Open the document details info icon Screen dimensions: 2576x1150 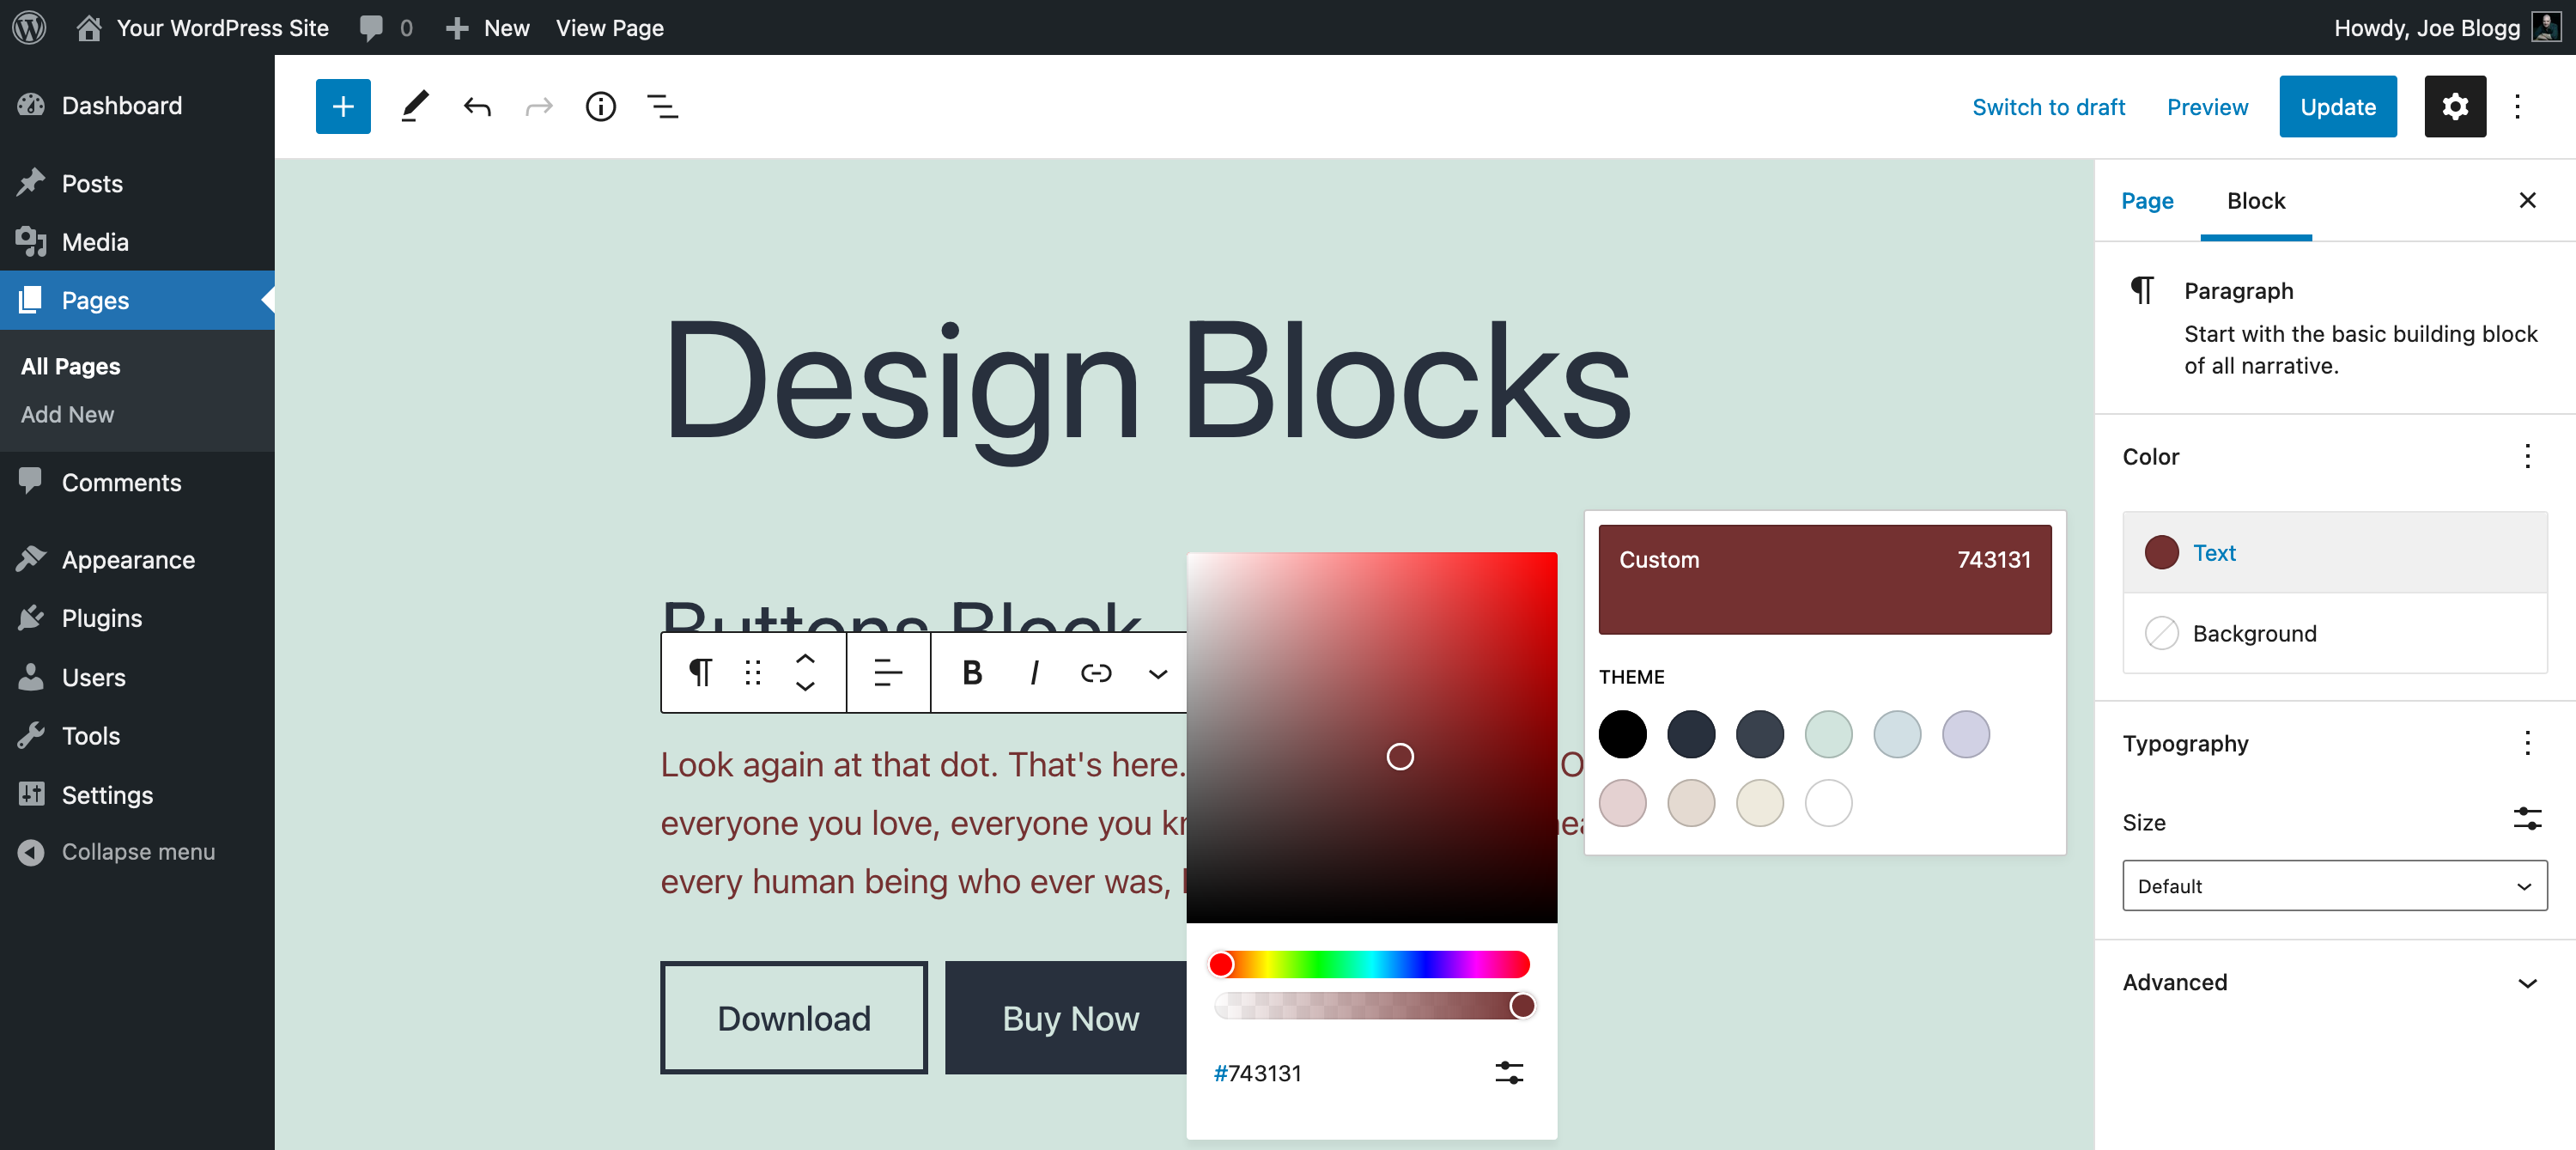pyautogui.click(x=600, y=106)
